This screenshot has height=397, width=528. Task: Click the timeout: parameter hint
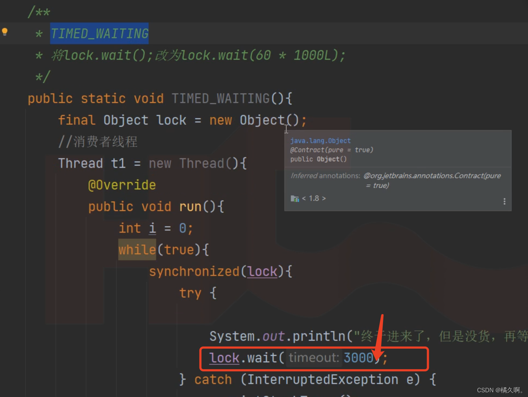314,358
